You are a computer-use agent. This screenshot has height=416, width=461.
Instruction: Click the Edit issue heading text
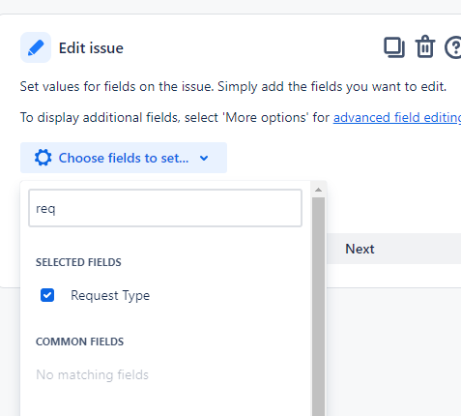(x=91, y=48)
